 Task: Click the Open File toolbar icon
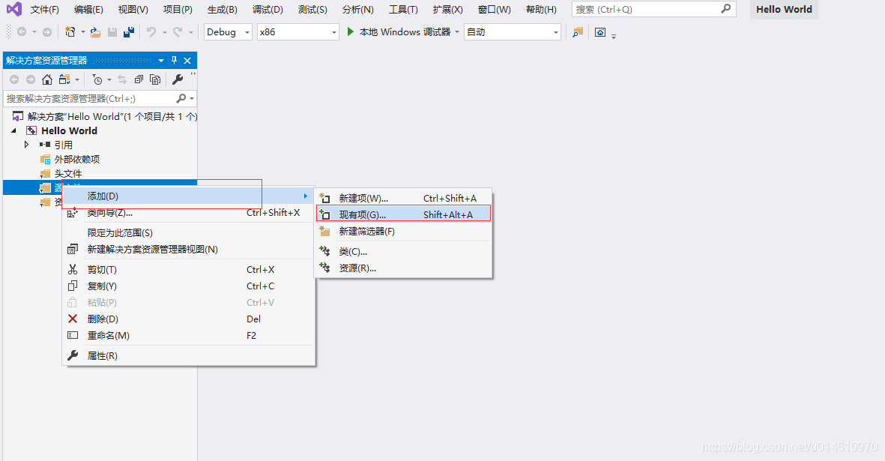click(x=95, y=32)
